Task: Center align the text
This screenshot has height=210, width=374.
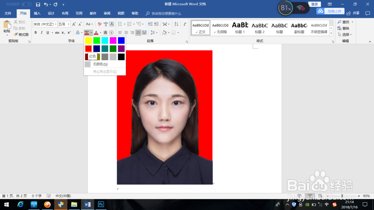Action: (x=126, y=33)
